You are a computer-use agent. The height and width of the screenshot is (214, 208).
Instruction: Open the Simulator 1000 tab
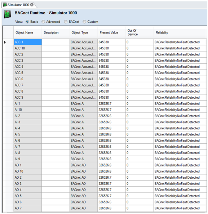18,5
